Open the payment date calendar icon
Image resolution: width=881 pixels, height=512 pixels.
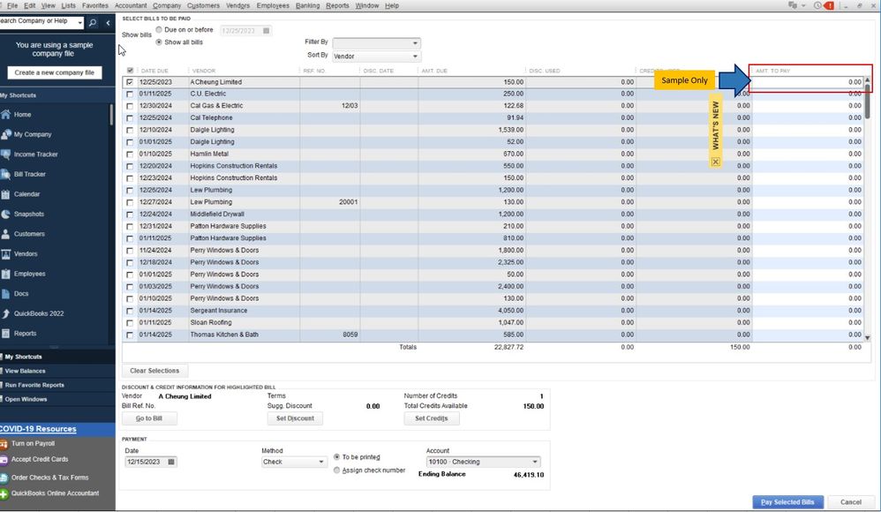pyautogui.click(x=171, y=462)
